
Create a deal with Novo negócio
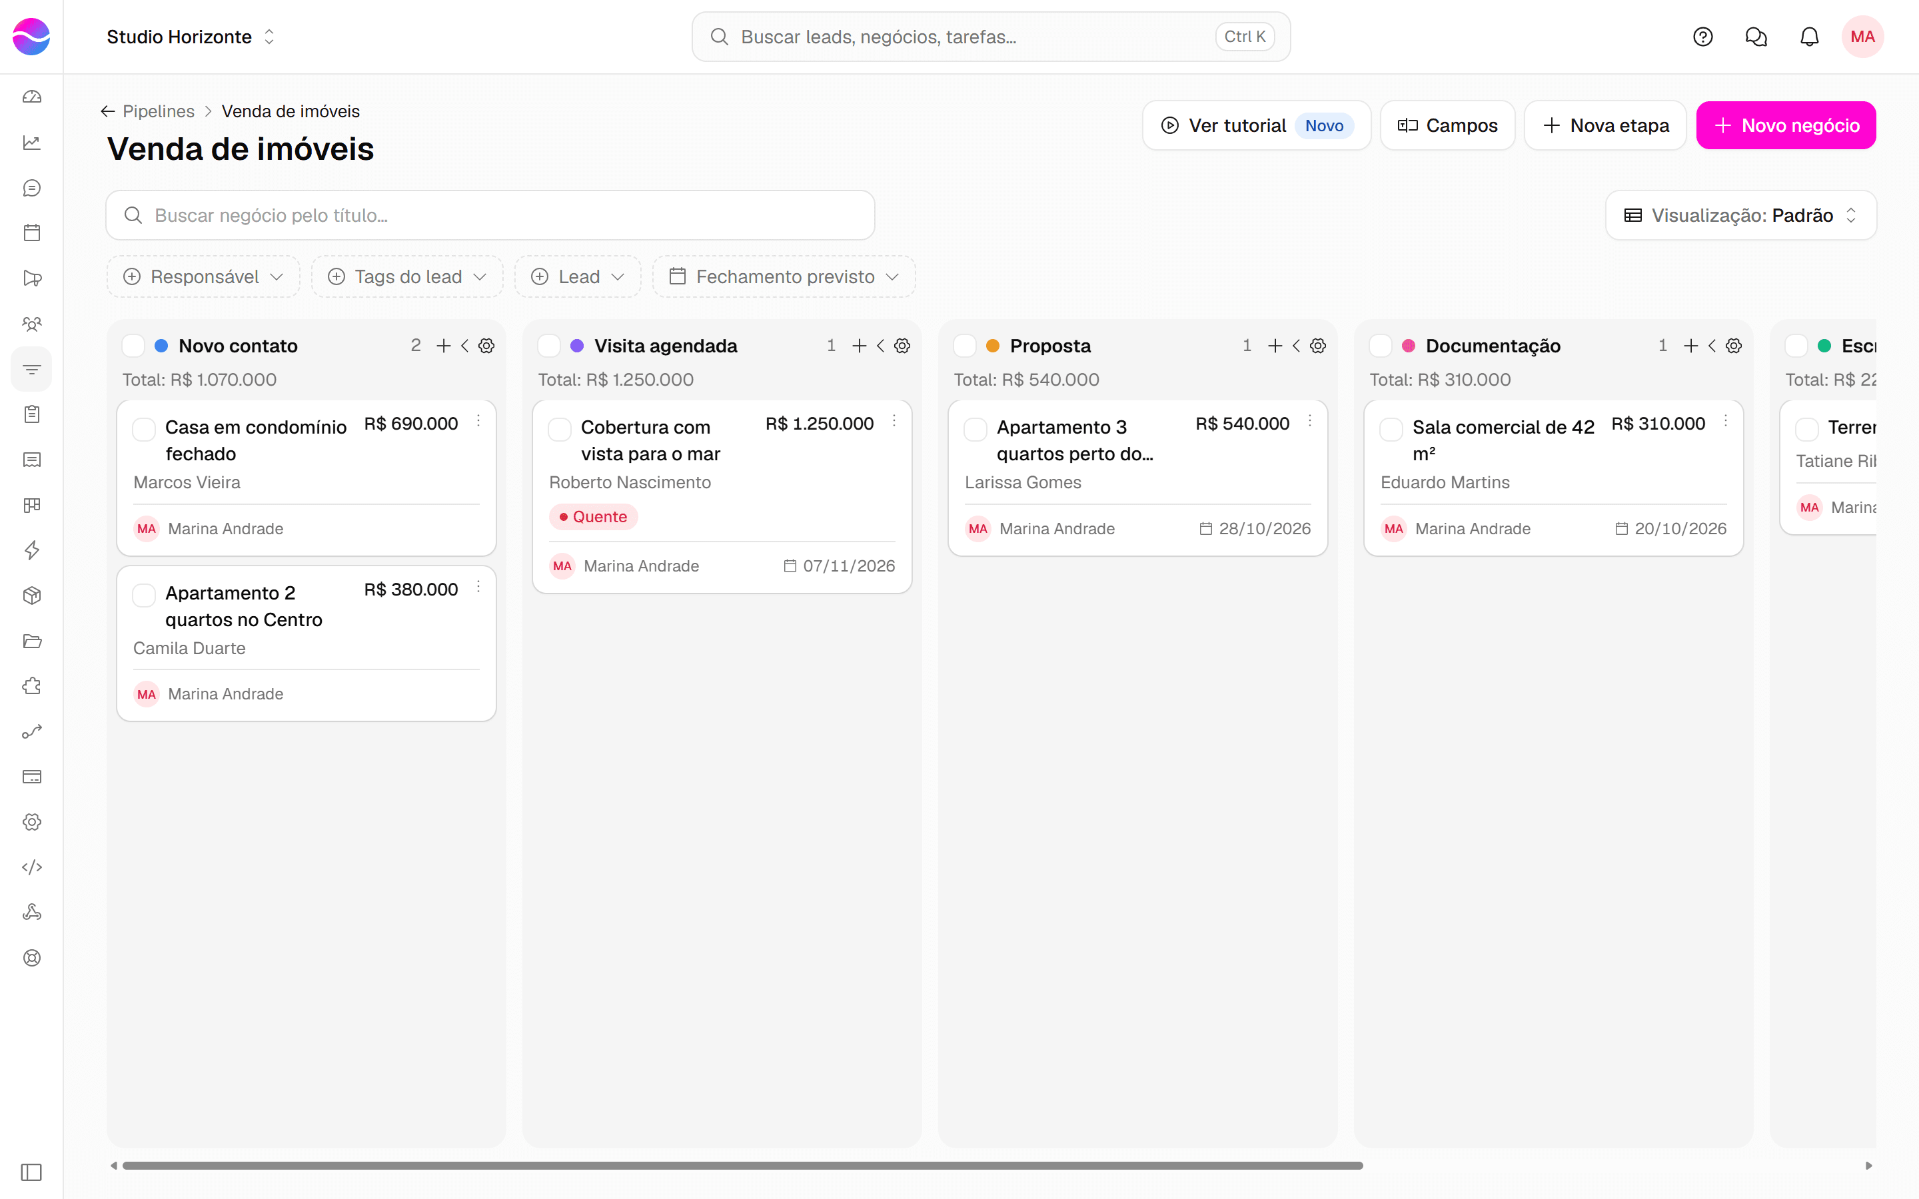(x=1786, y=125)
